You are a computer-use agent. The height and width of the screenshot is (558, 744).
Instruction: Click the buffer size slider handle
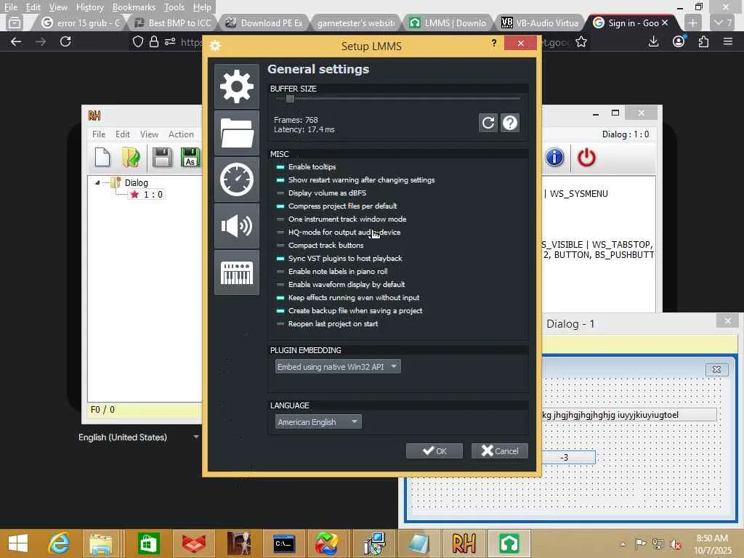pos(290,99)
